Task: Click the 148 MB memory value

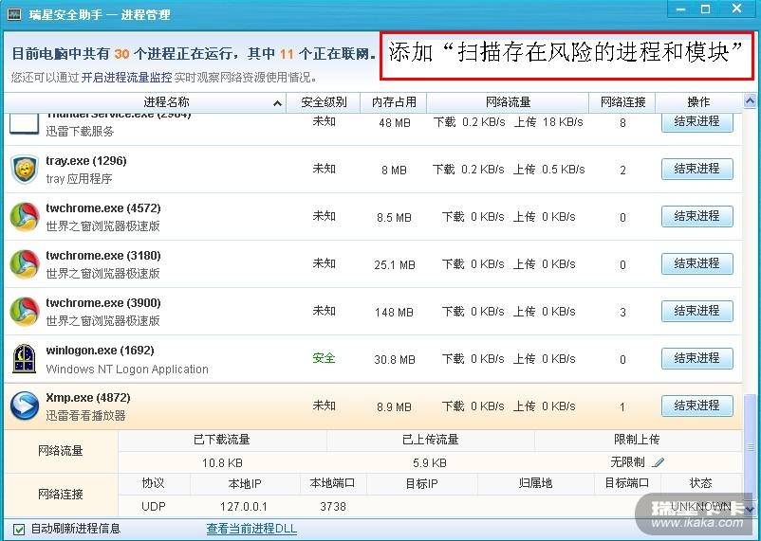Action: [x=394, y=313]
